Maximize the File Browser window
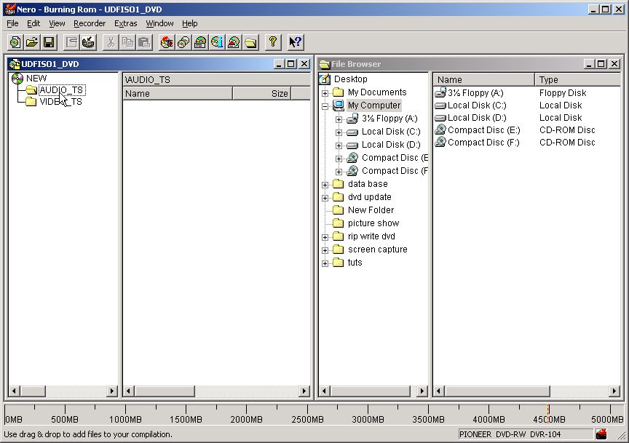The width and height of the screenshot is (629, 443). point(601,64)
